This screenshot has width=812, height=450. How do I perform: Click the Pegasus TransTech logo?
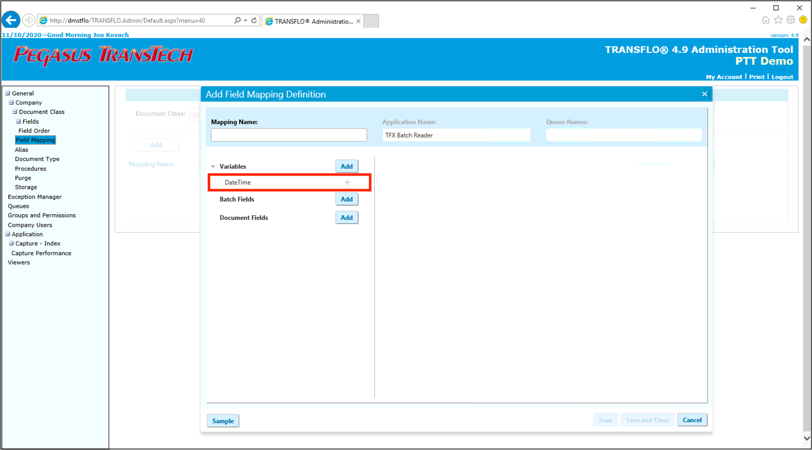pyautogui.click(x=103, y=56)
